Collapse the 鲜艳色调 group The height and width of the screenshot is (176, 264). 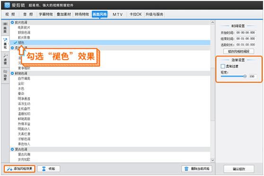click(12, 73)
